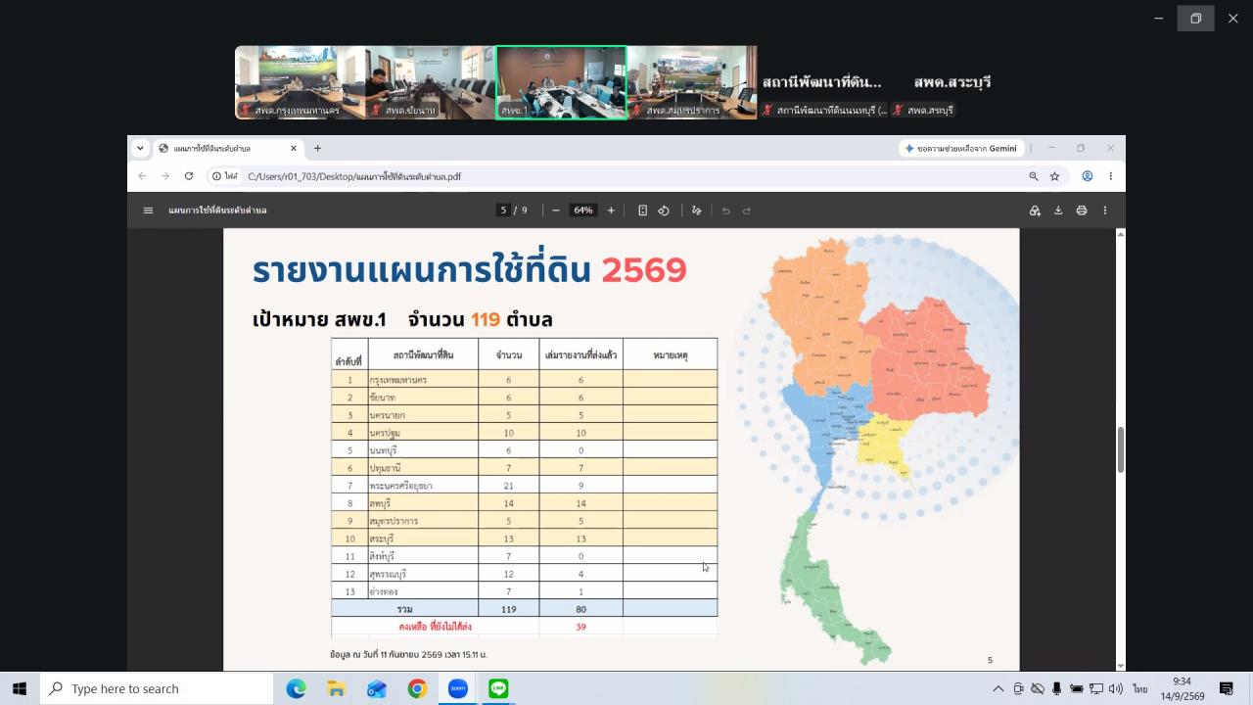The height and width of the screenshot is (705, 1253).
Task: Select the สพด.กรุงเทพมหานคร video thumbnail
Action: point(300,82)
